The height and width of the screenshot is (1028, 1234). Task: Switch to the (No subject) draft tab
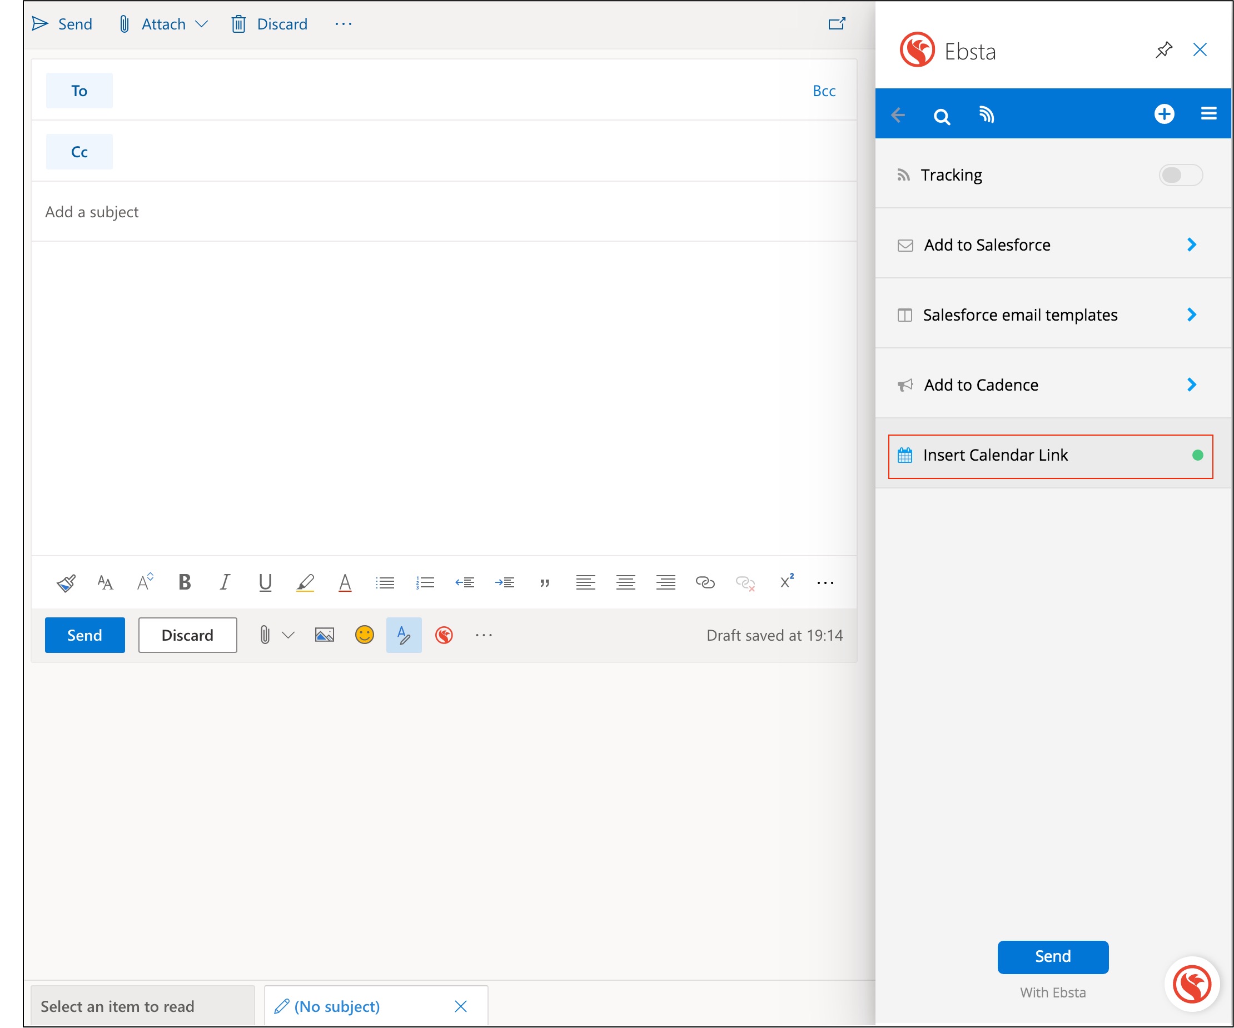337,1006
